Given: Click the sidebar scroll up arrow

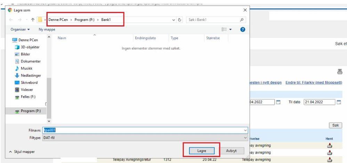Looking at the screenshot, I should pos(49,37).
